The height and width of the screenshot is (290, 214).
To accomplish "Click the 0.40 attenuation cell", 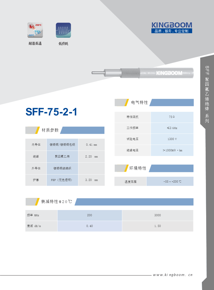I will click(90, 226).
